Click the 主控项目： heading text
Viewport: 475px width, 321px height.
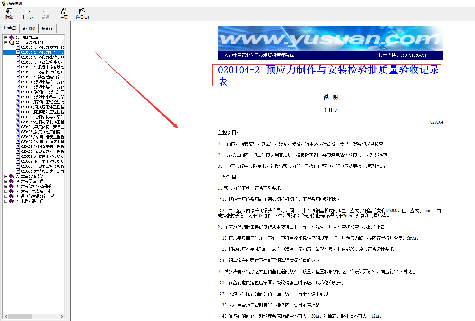click(x=228, y=133)
